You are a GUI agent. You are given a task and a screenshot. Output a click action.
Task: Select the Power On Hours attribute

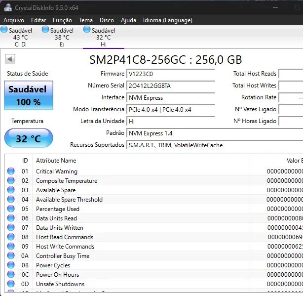click(57, 275)
